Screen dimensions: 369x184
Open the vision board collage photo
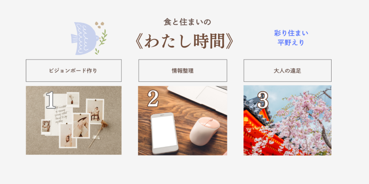click(74, 120)
